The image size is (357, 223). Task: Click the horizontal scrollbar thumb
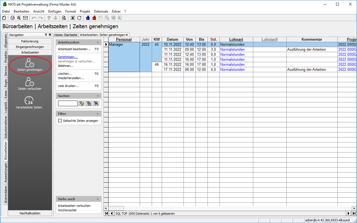tap(116, 208)
